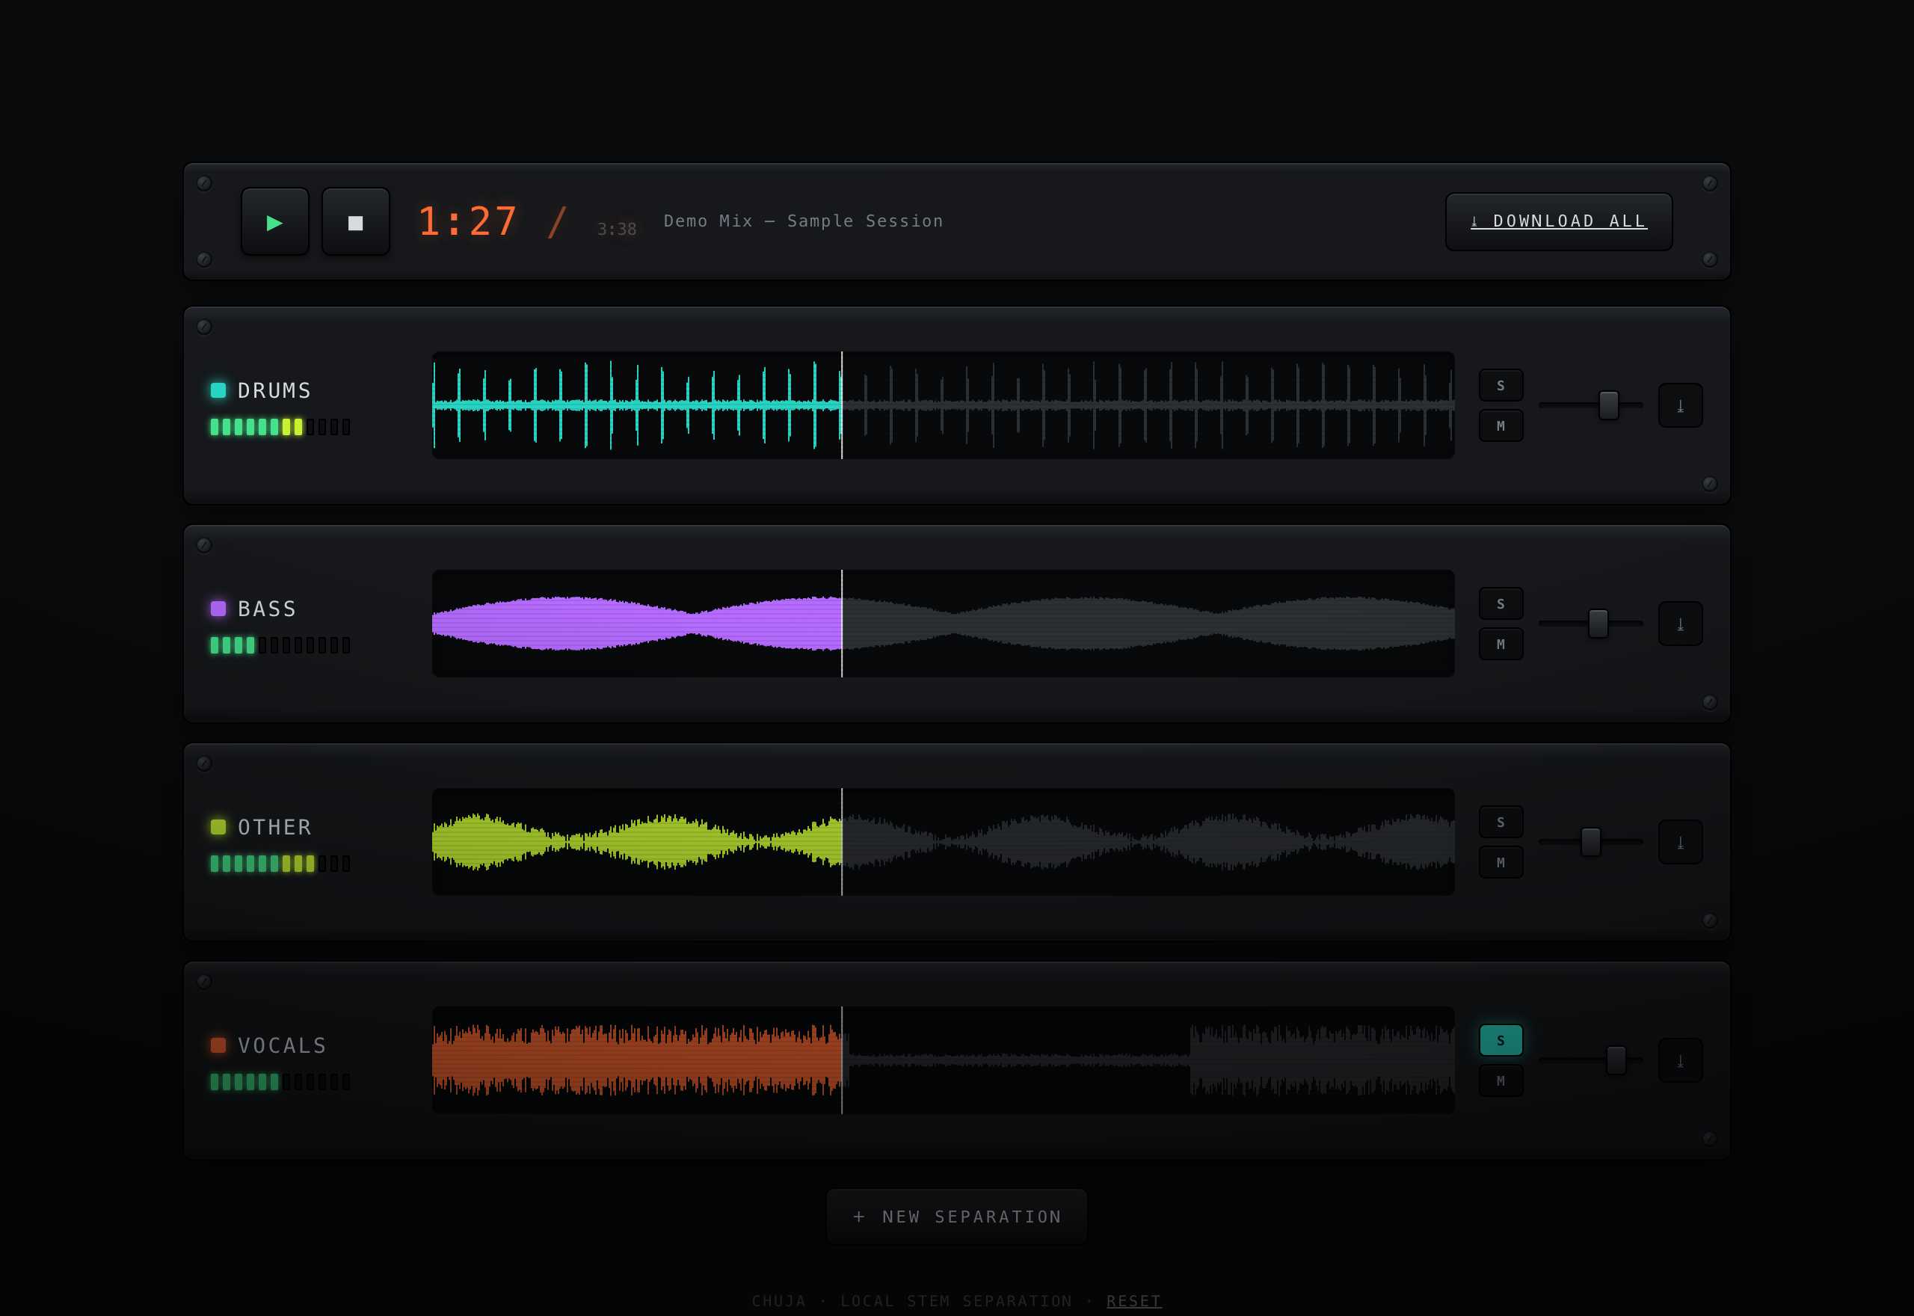Solo the Bass track
The width and height of the screenshot is (1914, 1316).
[x=1501, y=603]
